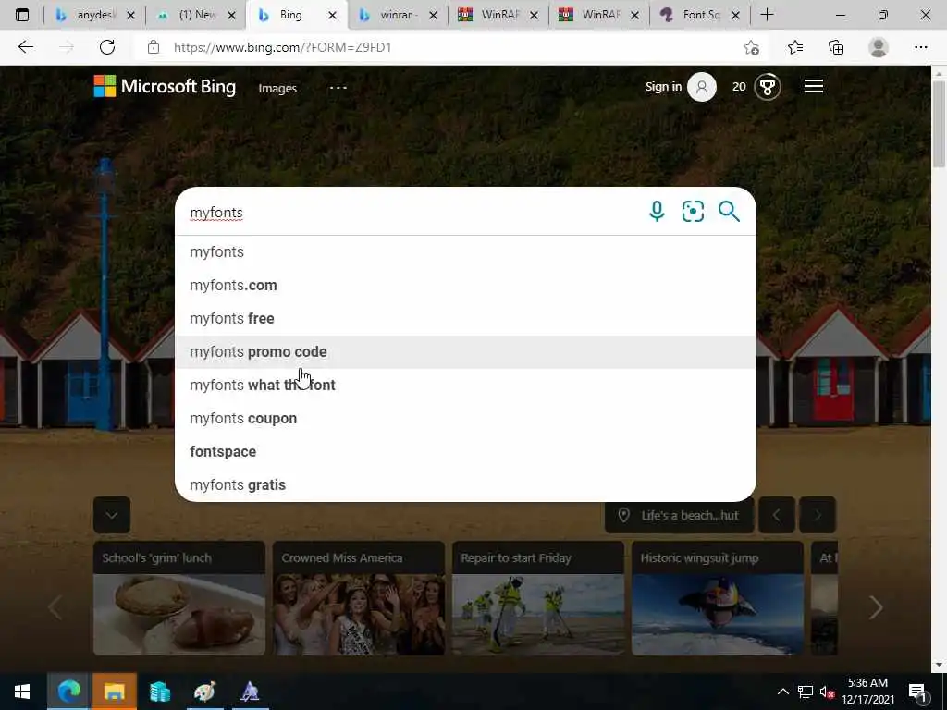Open the tab actions menu icon
The width and height of the screenshot is (947, 710).
click(22, 15)
